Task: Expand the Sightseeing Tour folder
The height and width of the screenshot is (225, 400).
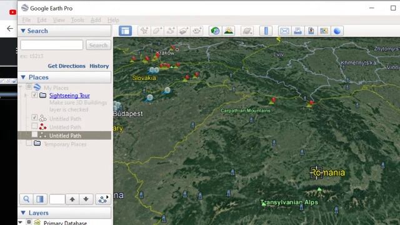Action: [26, 96]
